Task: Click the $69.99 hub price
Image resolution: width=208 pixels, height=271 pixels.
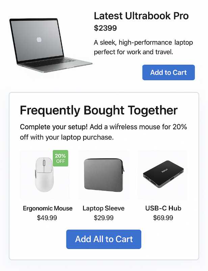Action: point(163,218)
